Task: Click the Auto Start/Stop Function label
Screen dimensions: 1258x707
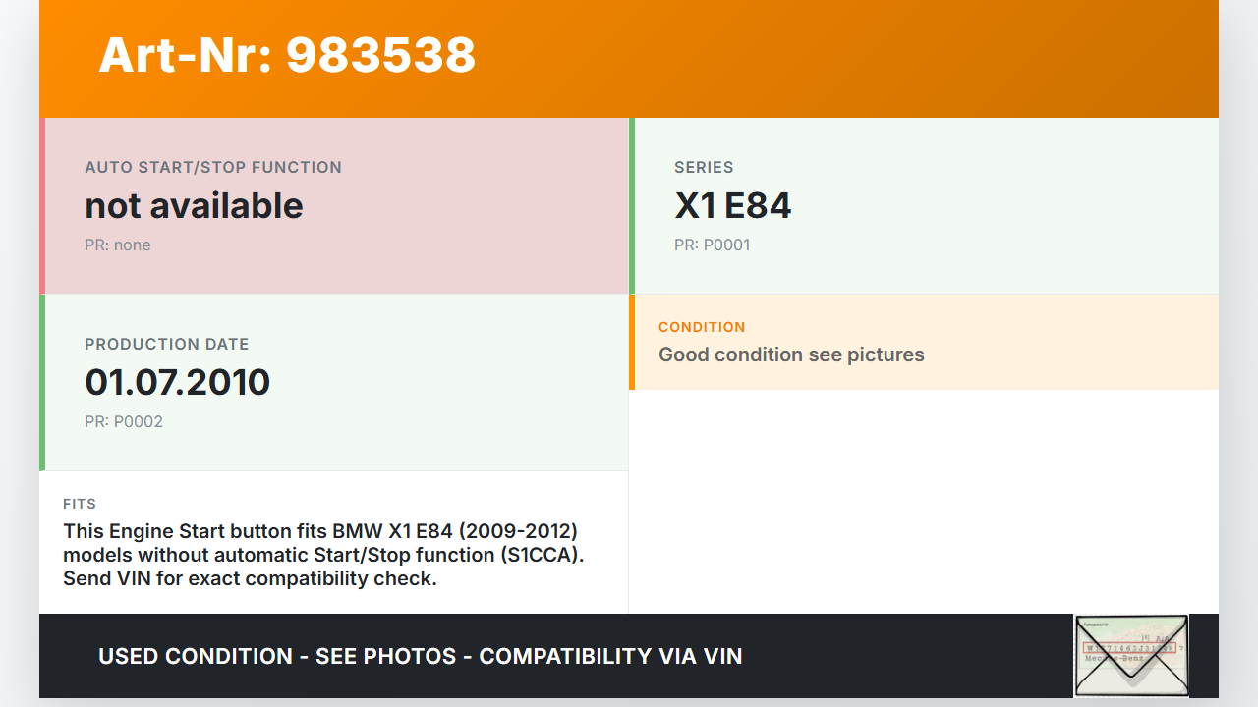Action: tap(213, 167)
